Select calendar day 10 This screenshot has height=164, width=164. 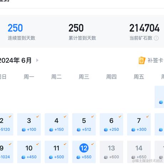coord(29,152)
